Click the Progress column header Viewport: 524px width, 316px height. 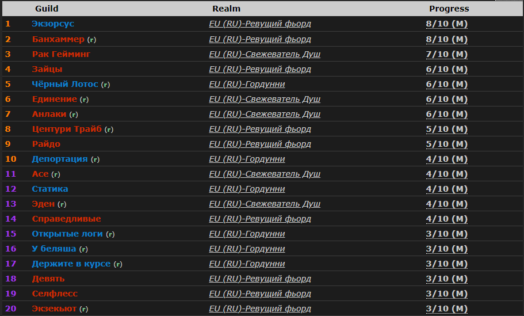click(x=449, y=9)
